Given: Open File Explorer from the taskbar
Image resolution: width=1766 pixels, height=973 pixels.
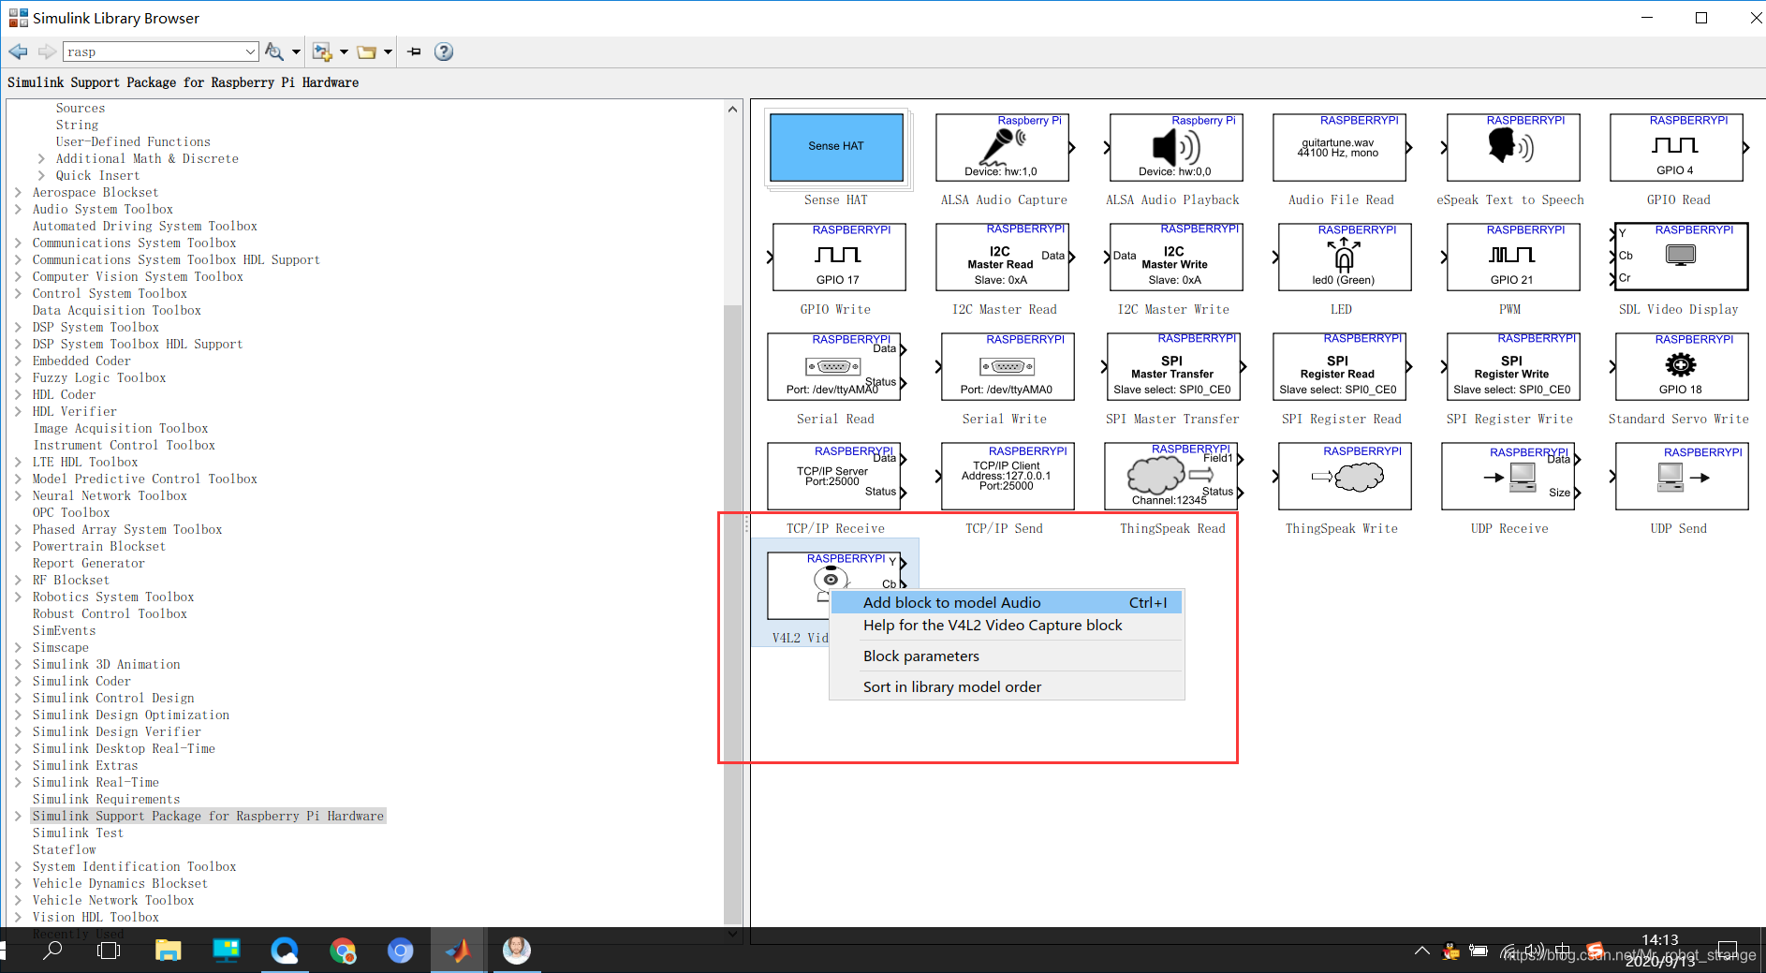Looking at the screenshot, I should [x=168, y=951].
